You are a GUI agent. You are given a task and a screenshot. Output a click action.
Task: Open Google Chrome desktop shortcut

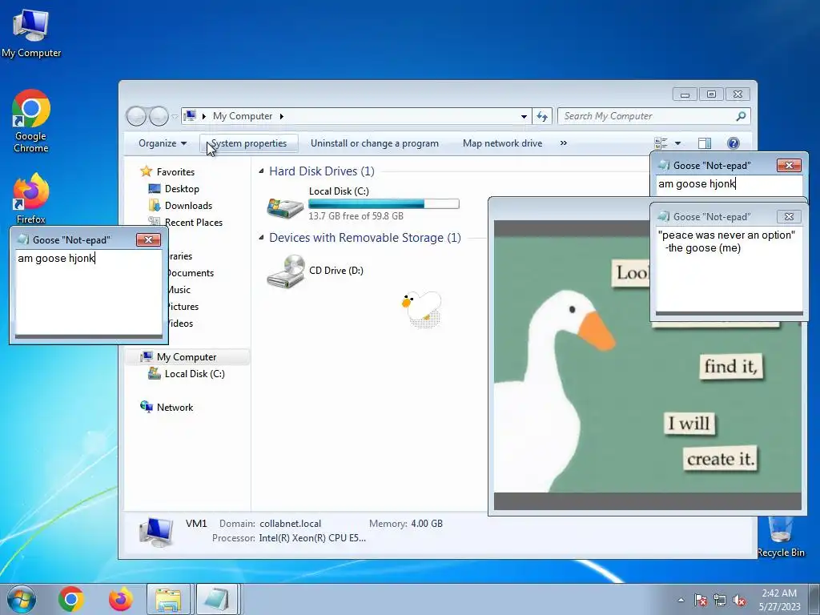pos(31,121)
